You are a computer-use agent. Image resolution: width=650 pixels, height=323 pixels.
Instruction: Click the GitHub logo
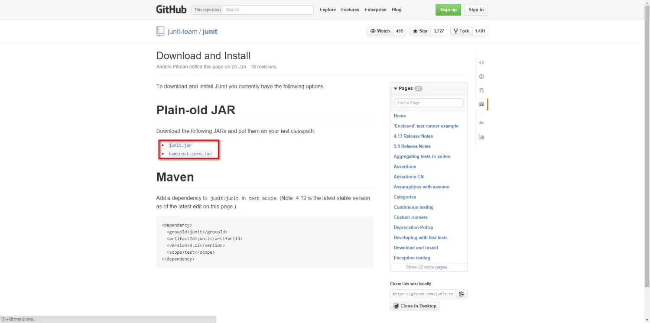[171, 10]
